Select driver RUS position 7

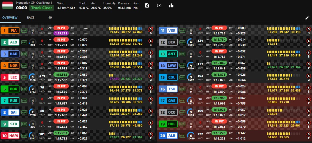pos(10,101)
